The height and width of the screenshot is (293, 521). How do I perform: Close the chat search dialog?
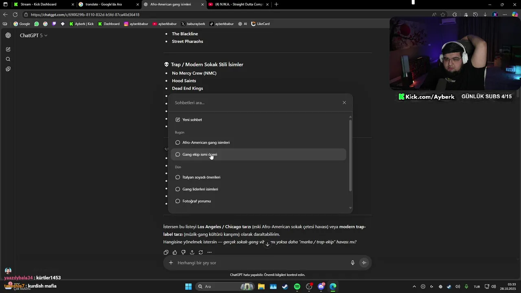click(344, 103)
